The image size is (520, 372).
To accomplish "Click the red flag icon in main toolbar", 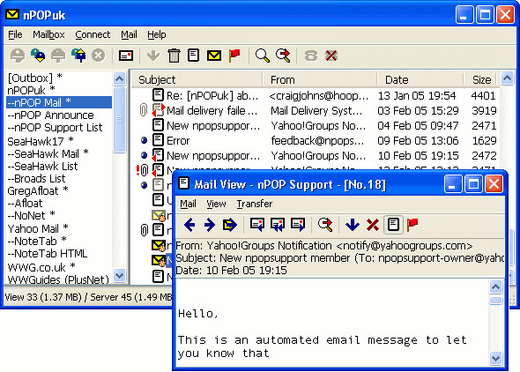I will pos(234,56).
